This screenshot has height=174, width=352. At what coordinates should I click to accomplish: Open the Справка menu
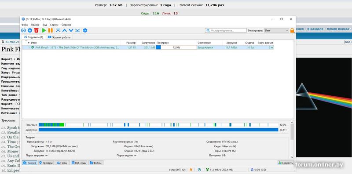(x=66, y=25)
